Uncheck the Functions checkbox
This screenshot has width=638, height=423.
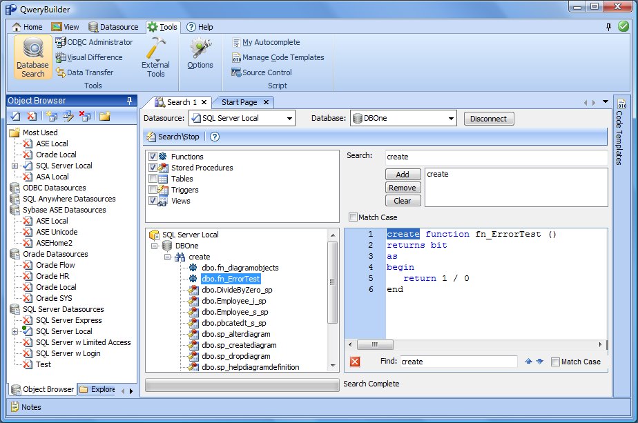pos(153,156)
